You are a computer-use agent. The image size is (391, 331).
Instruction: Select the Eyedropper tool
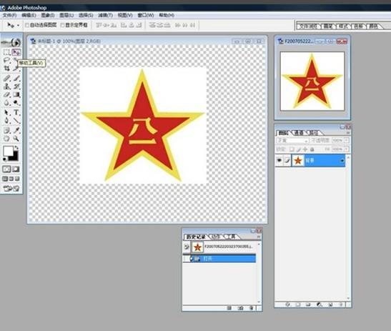[16, 130]
